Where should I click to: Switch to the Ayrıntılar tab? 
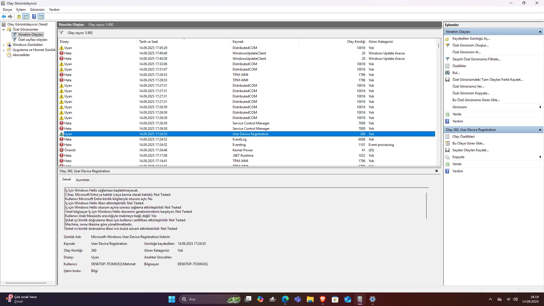83,180
